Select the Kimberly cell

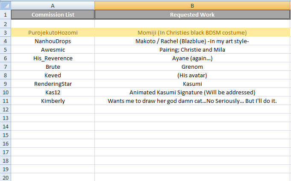53,101
